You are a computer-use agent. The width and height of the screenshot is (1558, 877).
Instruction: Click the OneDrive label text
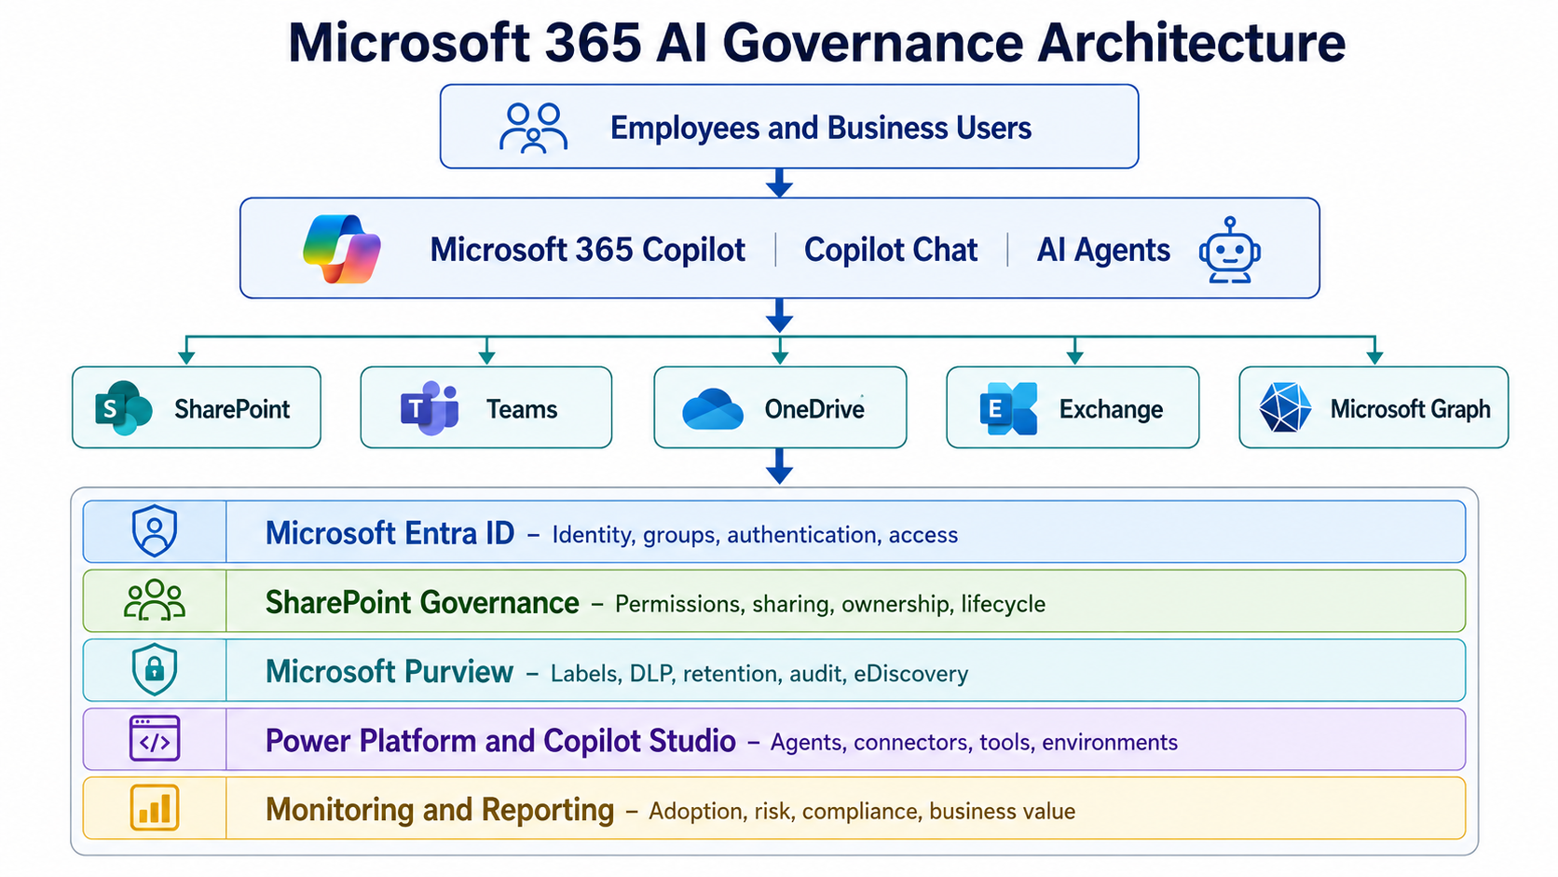tap(814, 409)
